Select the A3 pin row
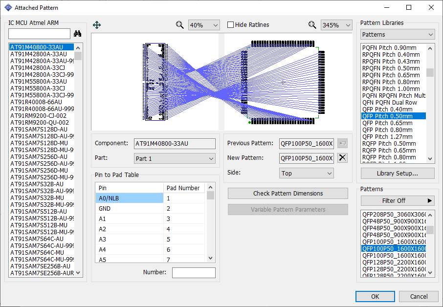 [x=150, y=239]
